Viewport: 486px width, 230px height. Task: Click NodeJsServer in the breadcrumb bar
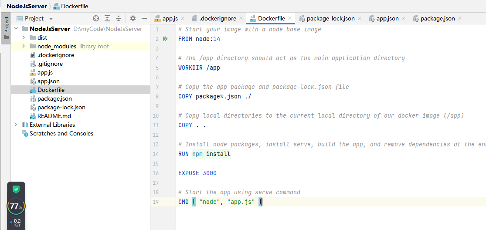click(x=27, y=6)
